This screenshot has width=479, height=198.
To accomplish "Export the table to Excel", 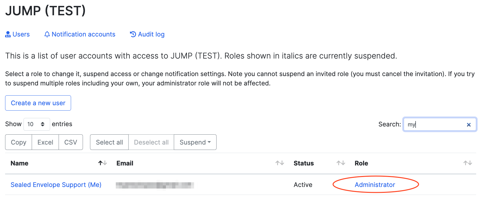I will pos(45,142).
